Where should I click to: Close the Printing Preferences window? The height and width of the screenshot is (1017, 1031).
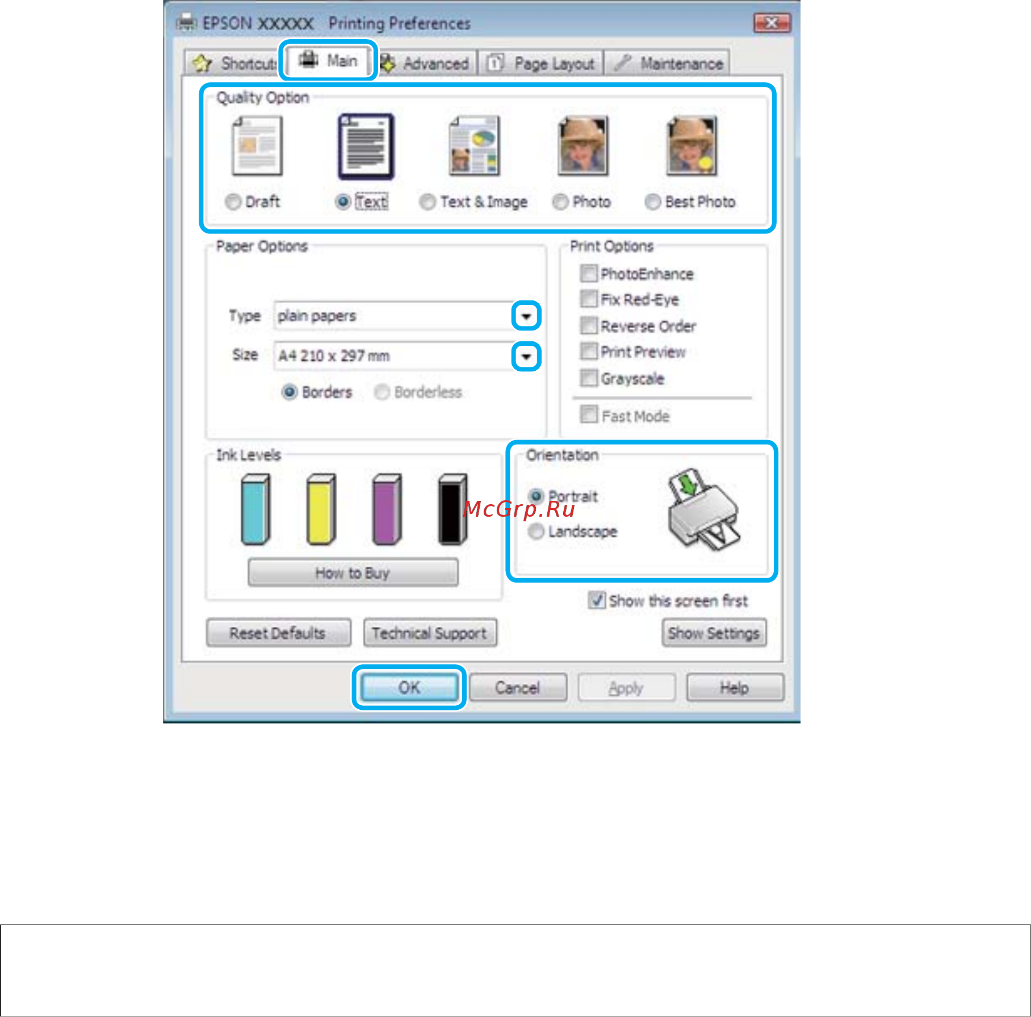(772, 23)
